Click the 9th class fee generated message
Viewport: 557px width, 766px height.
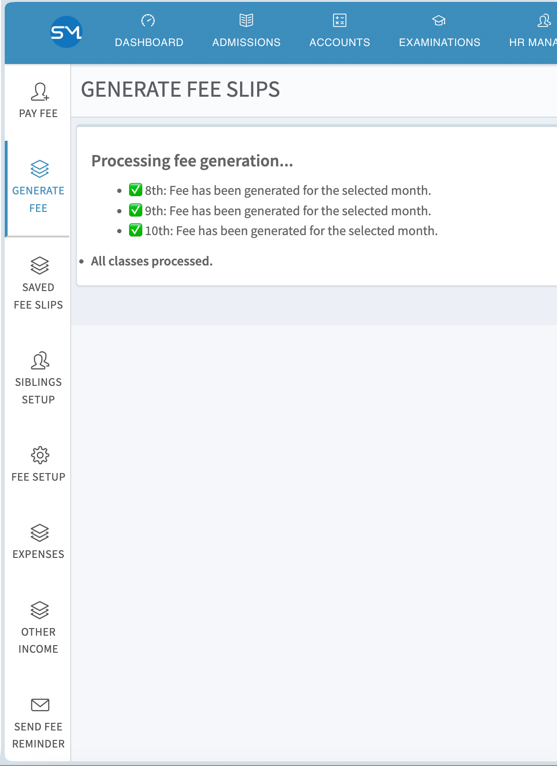pyautogui.click(x=288, y=210)
